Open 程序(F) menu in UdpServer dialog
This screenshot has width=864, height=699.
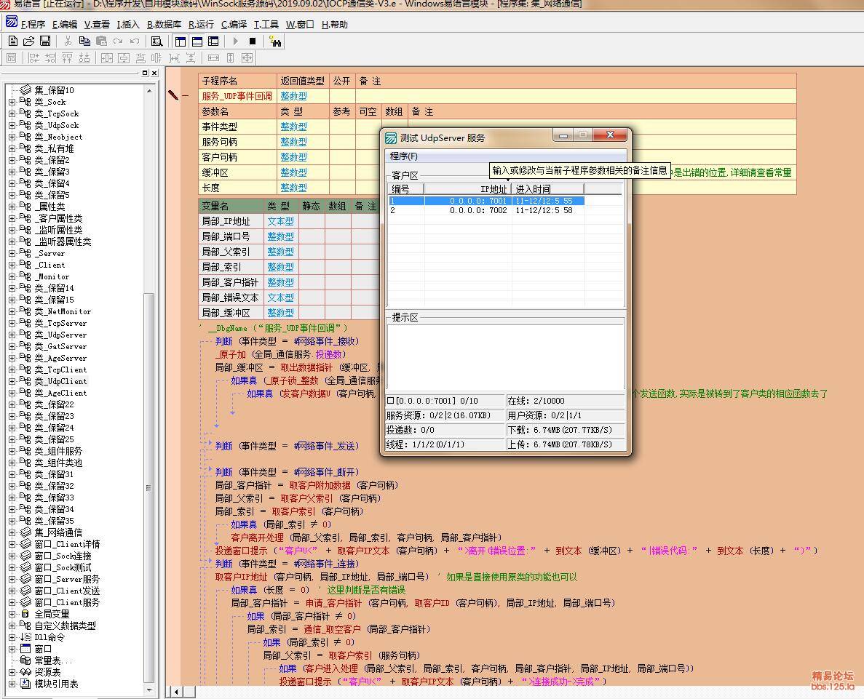(404, 156)
